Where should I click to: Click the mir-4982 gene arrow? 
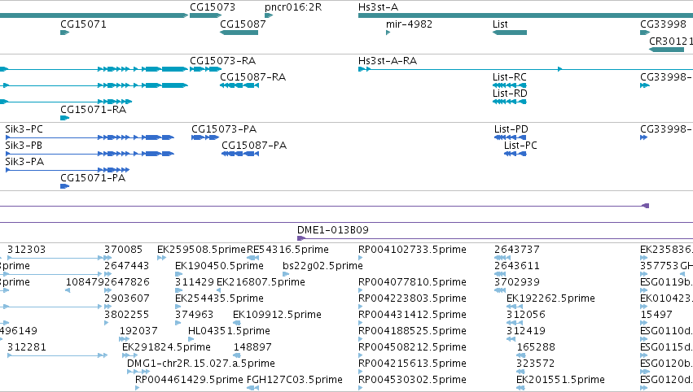388,33
